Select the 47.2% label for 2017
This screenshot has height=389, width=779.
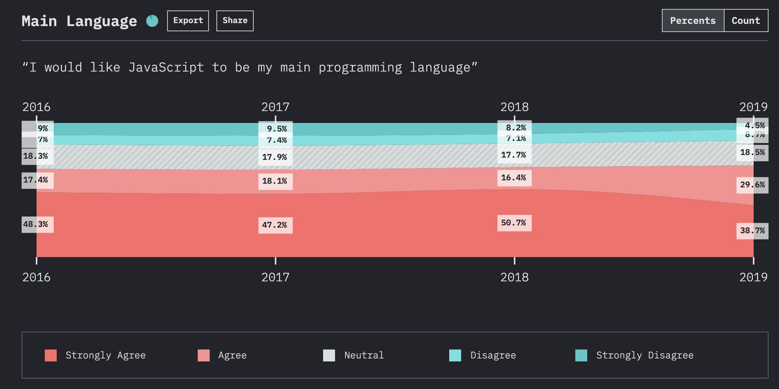click(275, 225)
